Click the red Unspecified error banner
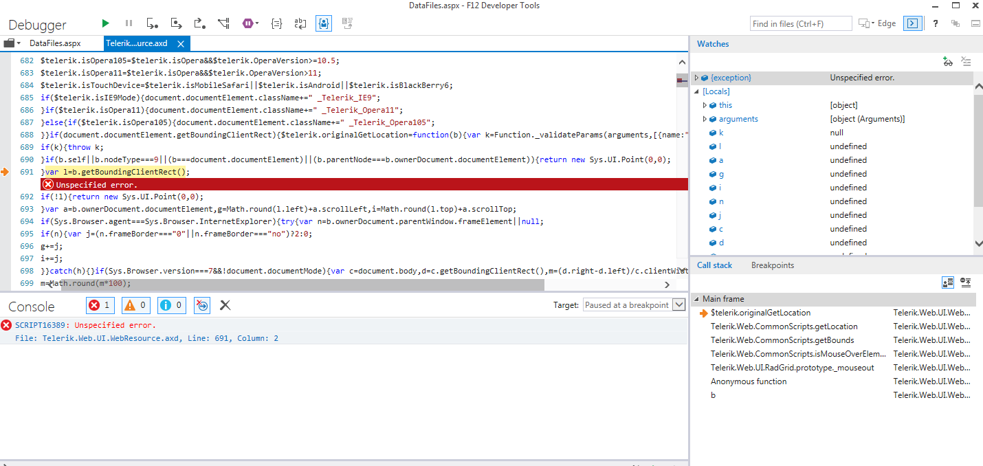This screenshot has height=466, width=983. 364,184
